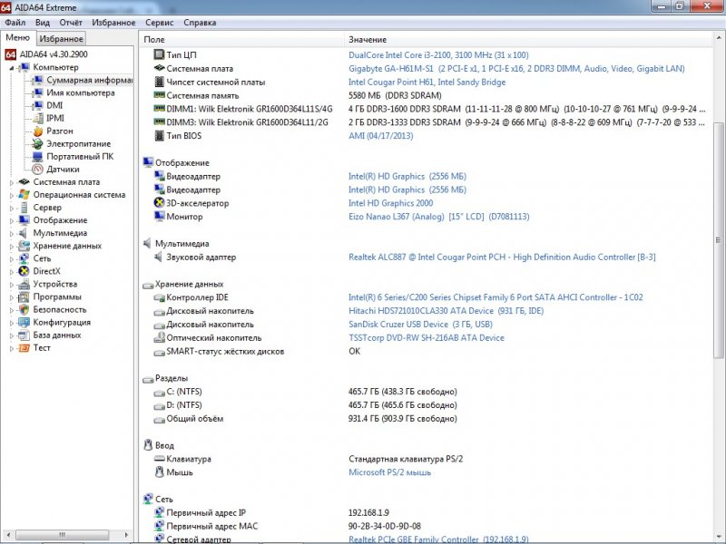Switch to the Избранное tab
The height and width of the screenshot is (544, 726).
pos(62,36)
